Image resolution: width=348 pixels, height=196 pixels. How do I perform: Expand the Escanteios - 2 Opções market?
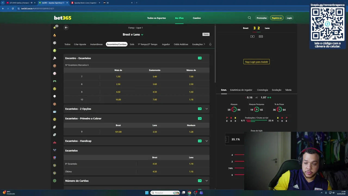(207, 109)
